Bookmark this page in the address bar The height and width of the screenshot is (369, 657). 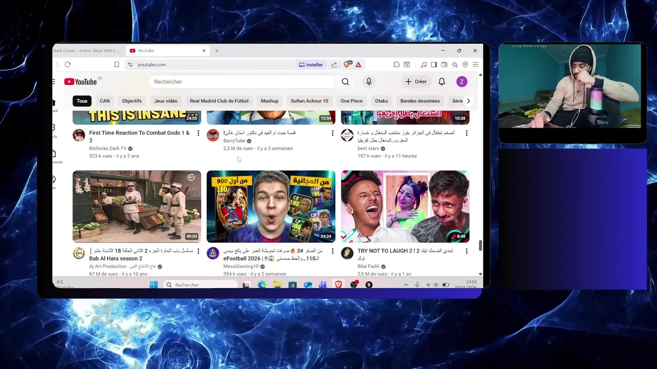point(117,65)
